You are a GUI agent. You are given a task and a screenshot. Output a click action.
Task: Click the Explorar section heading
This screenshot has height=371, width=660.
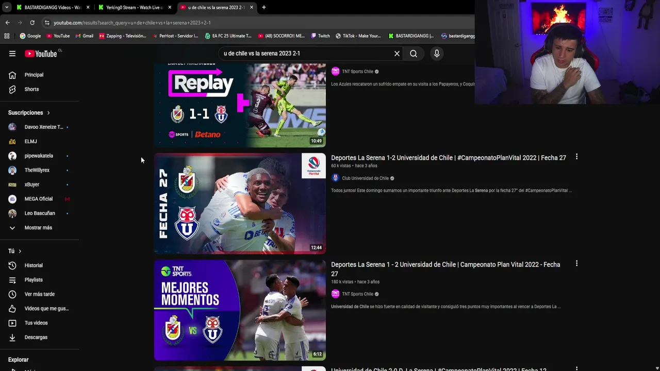18,360
